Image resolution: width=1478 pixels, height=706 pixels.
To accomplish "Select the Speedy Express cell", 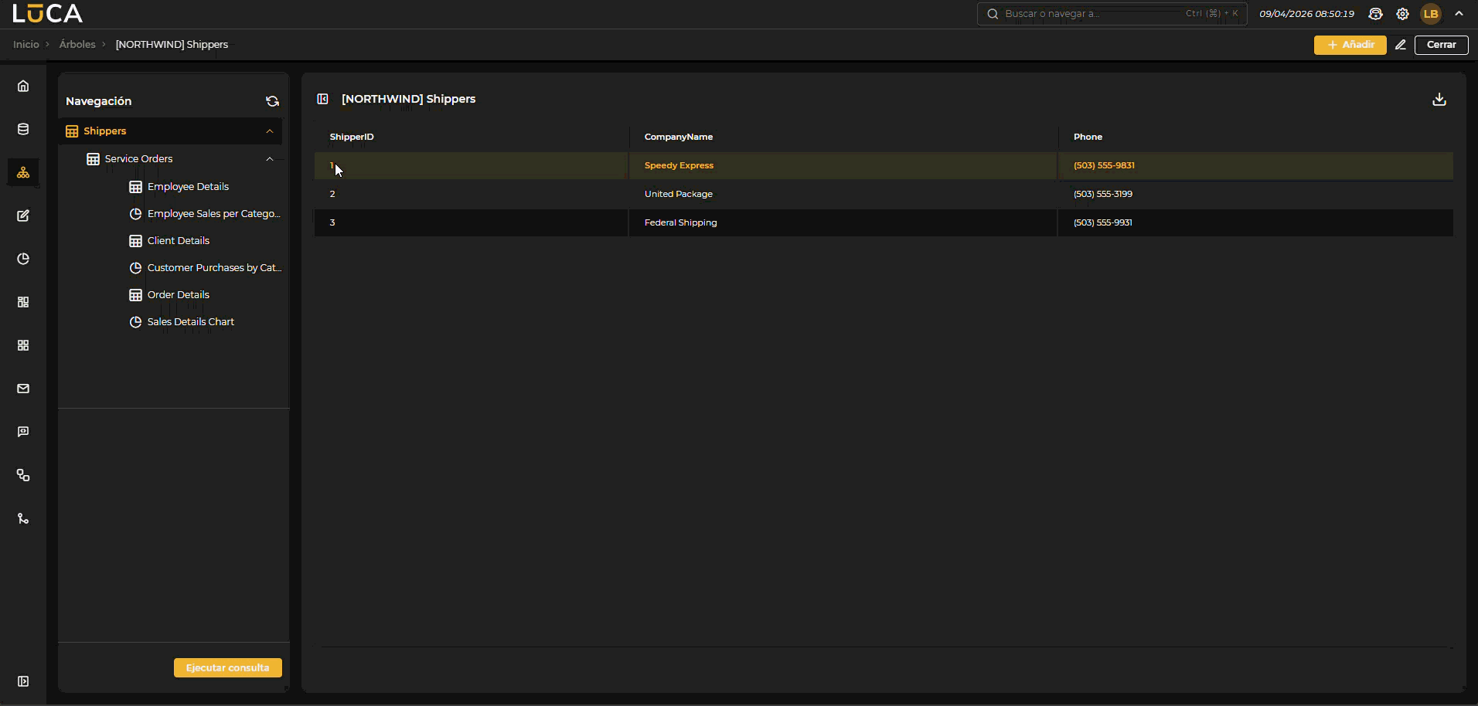I will (x=679, y=165).
